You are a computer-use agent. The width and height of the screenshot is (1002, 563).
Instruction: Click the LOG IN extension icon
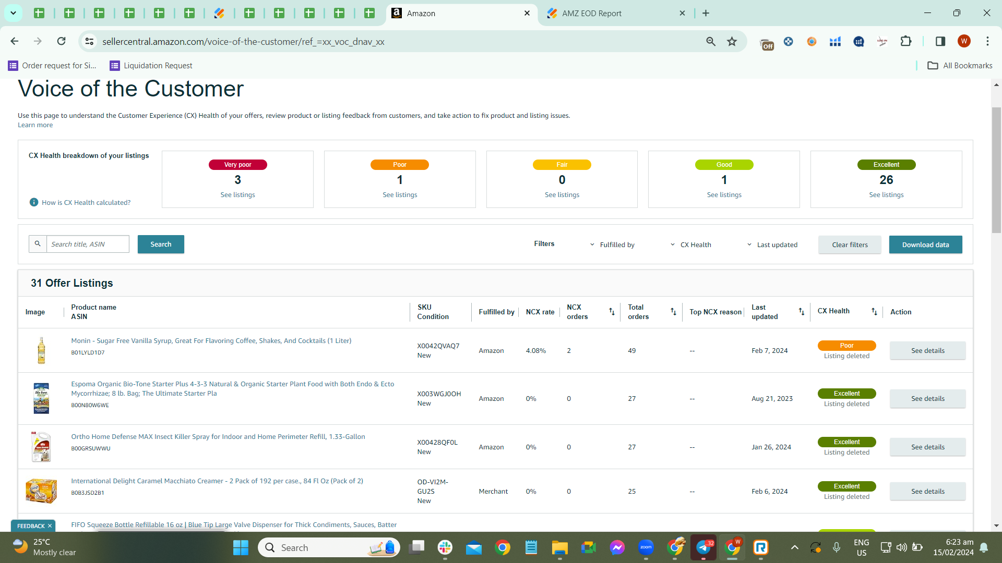coord(882,41)
